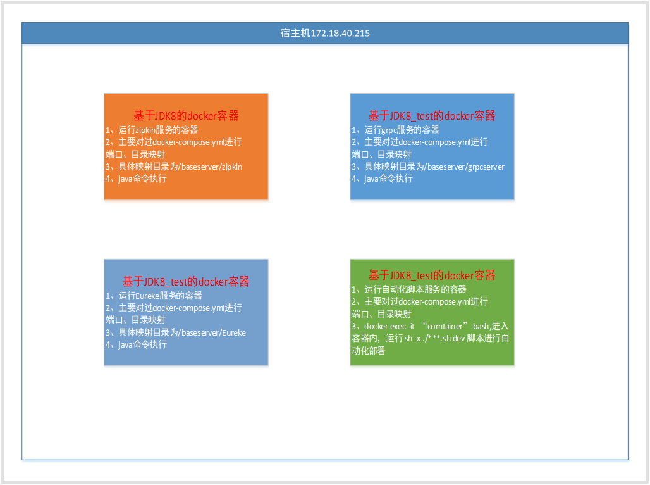Click 端口、目录映射 in the green box
Image resolution: width=650 pixels, height=485 pixels.
(382, 314)
